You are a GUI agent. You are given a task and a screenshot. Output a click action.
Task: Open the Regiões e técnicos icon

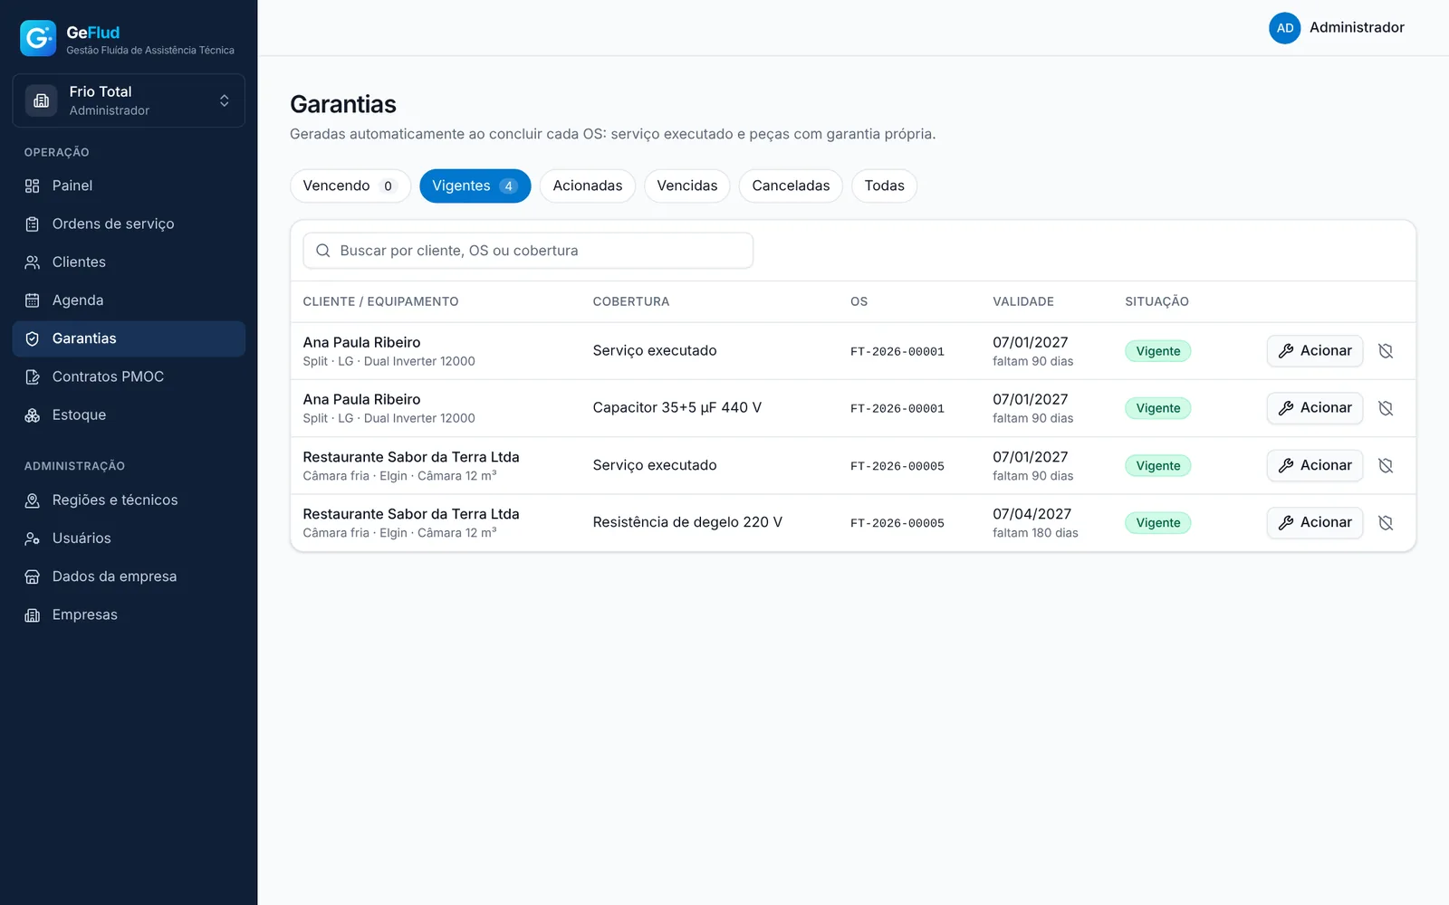(x=33, y=500)
